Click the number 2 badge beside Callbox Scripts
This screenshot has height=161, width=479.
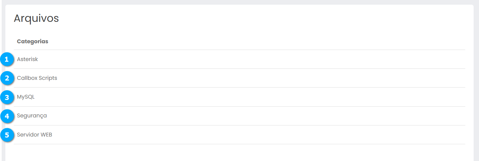pos(7,78)
